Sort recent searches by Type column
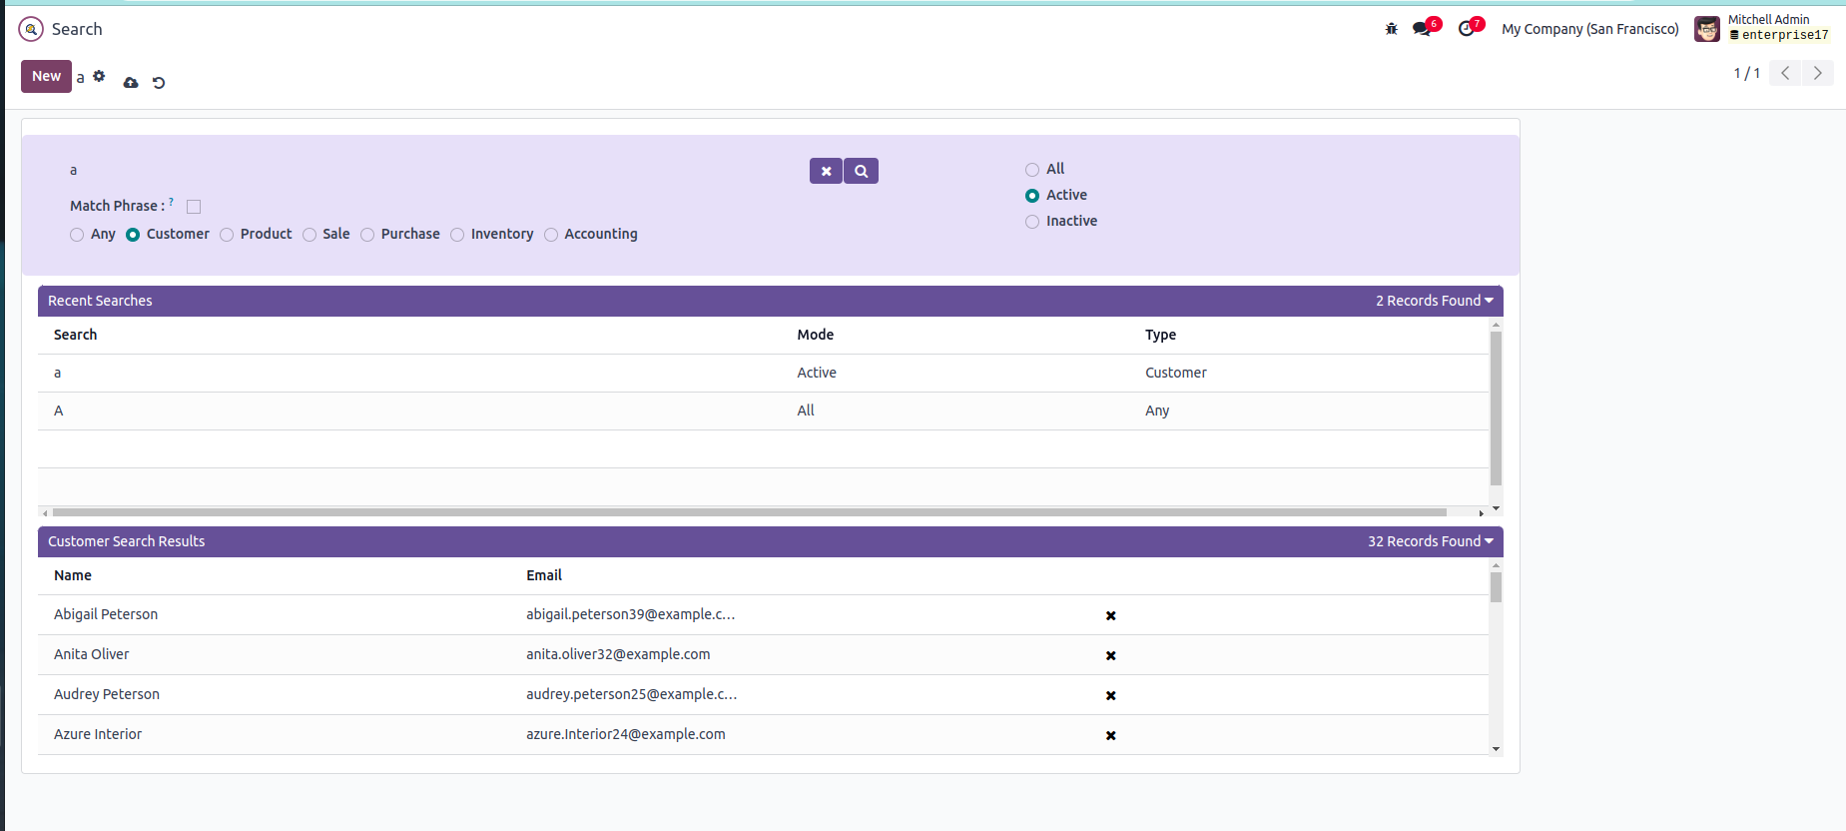This screenshot has width=1846, height=831. click(x=1160, y=335)
